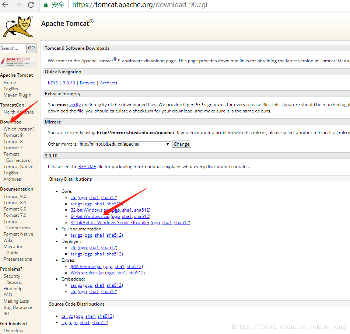This screenshot has width=350, height=334.
Task: Focus the browser address bar URL
Action: tap(140, 5)
